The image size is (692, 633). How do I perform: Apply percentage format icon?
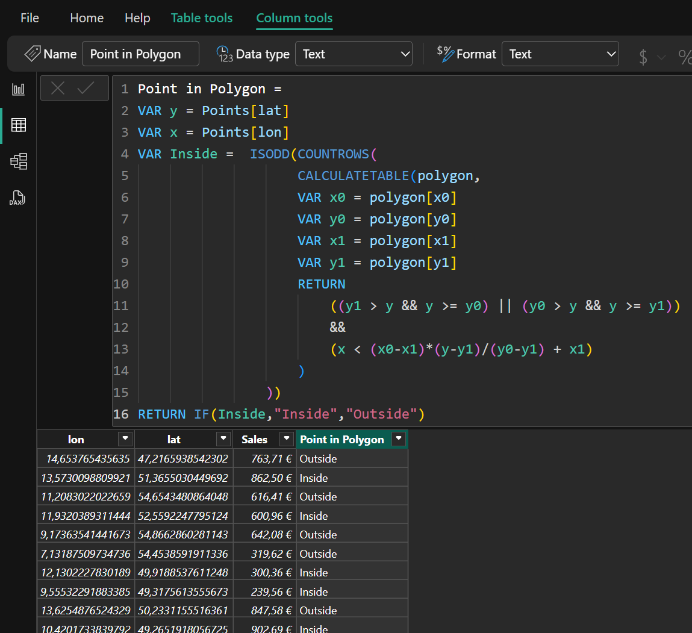pos(685,57)
